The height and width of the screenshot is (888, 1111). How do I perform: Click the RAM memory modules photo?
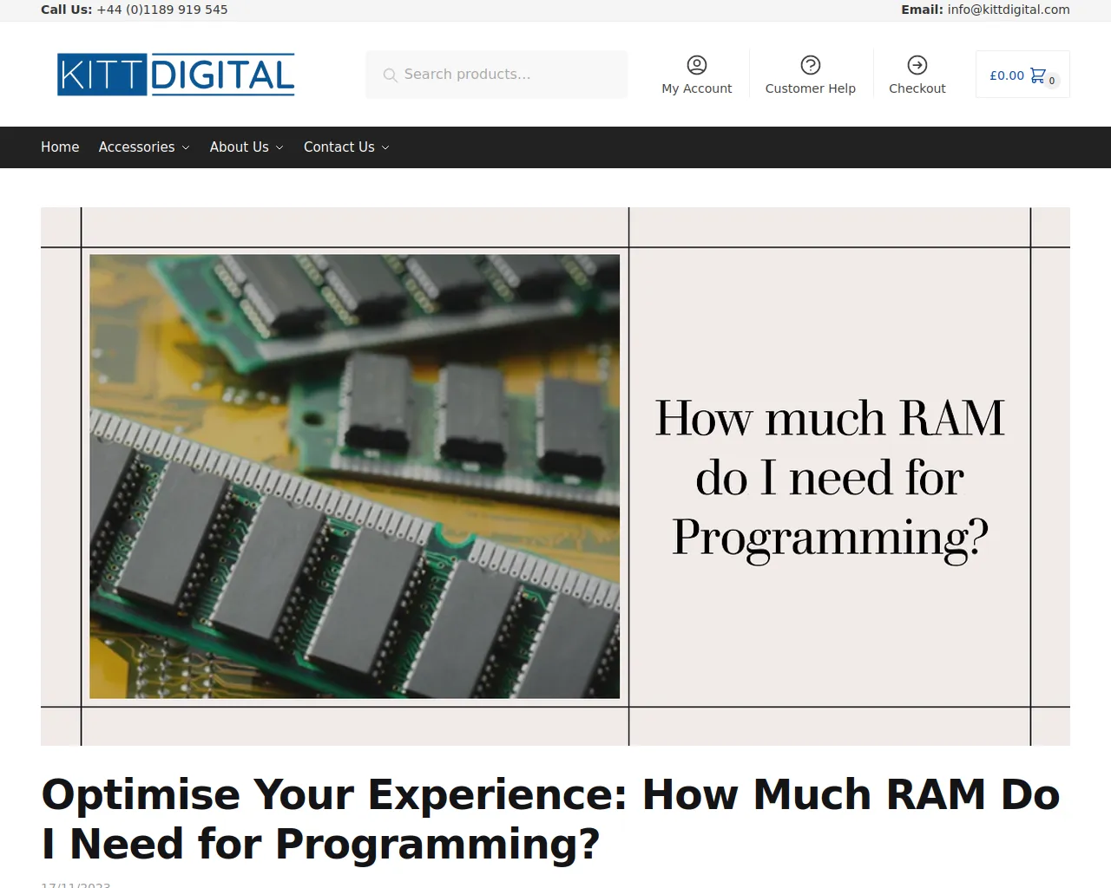(x=354, y=476)
